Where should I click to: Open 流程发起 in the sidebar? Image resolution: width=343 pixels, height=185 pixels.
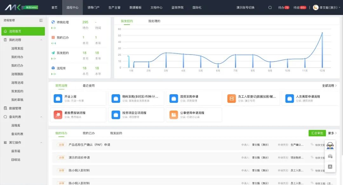click(17, 49)
